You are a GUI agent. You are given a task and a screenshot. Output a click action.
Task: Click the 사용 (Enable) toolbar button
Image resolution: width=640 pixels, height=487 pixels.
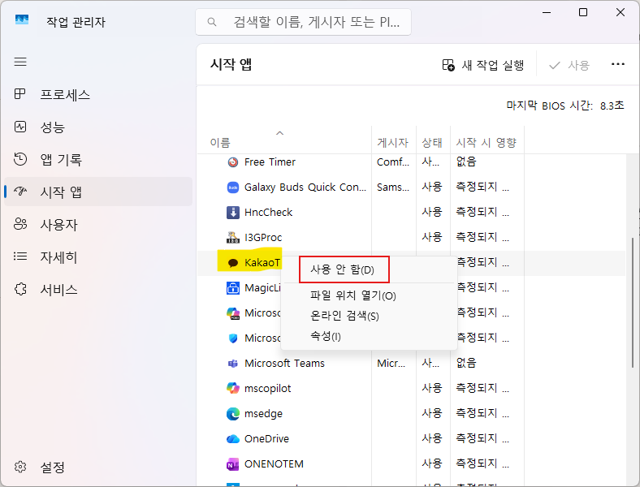(569, 65)
